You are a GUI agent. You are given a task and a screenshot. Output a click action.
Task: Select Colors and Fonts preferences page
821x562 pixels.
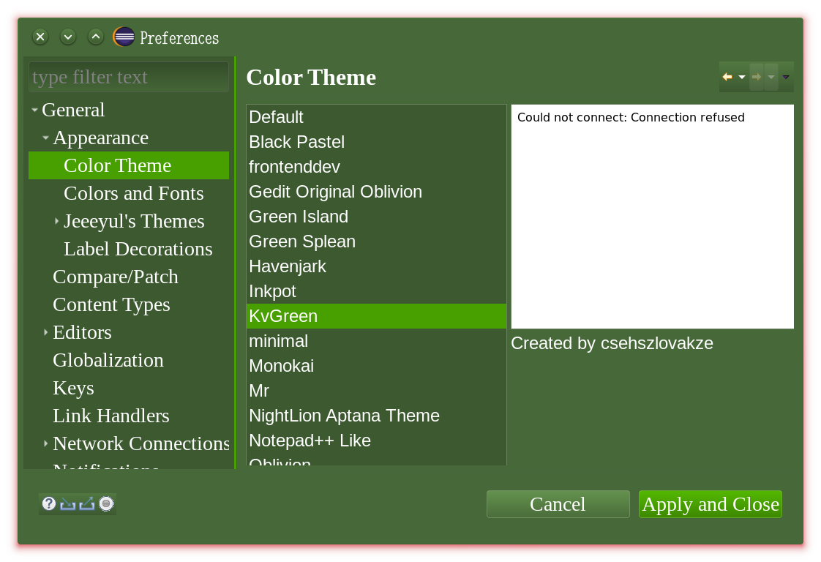(x=134, y=193)
